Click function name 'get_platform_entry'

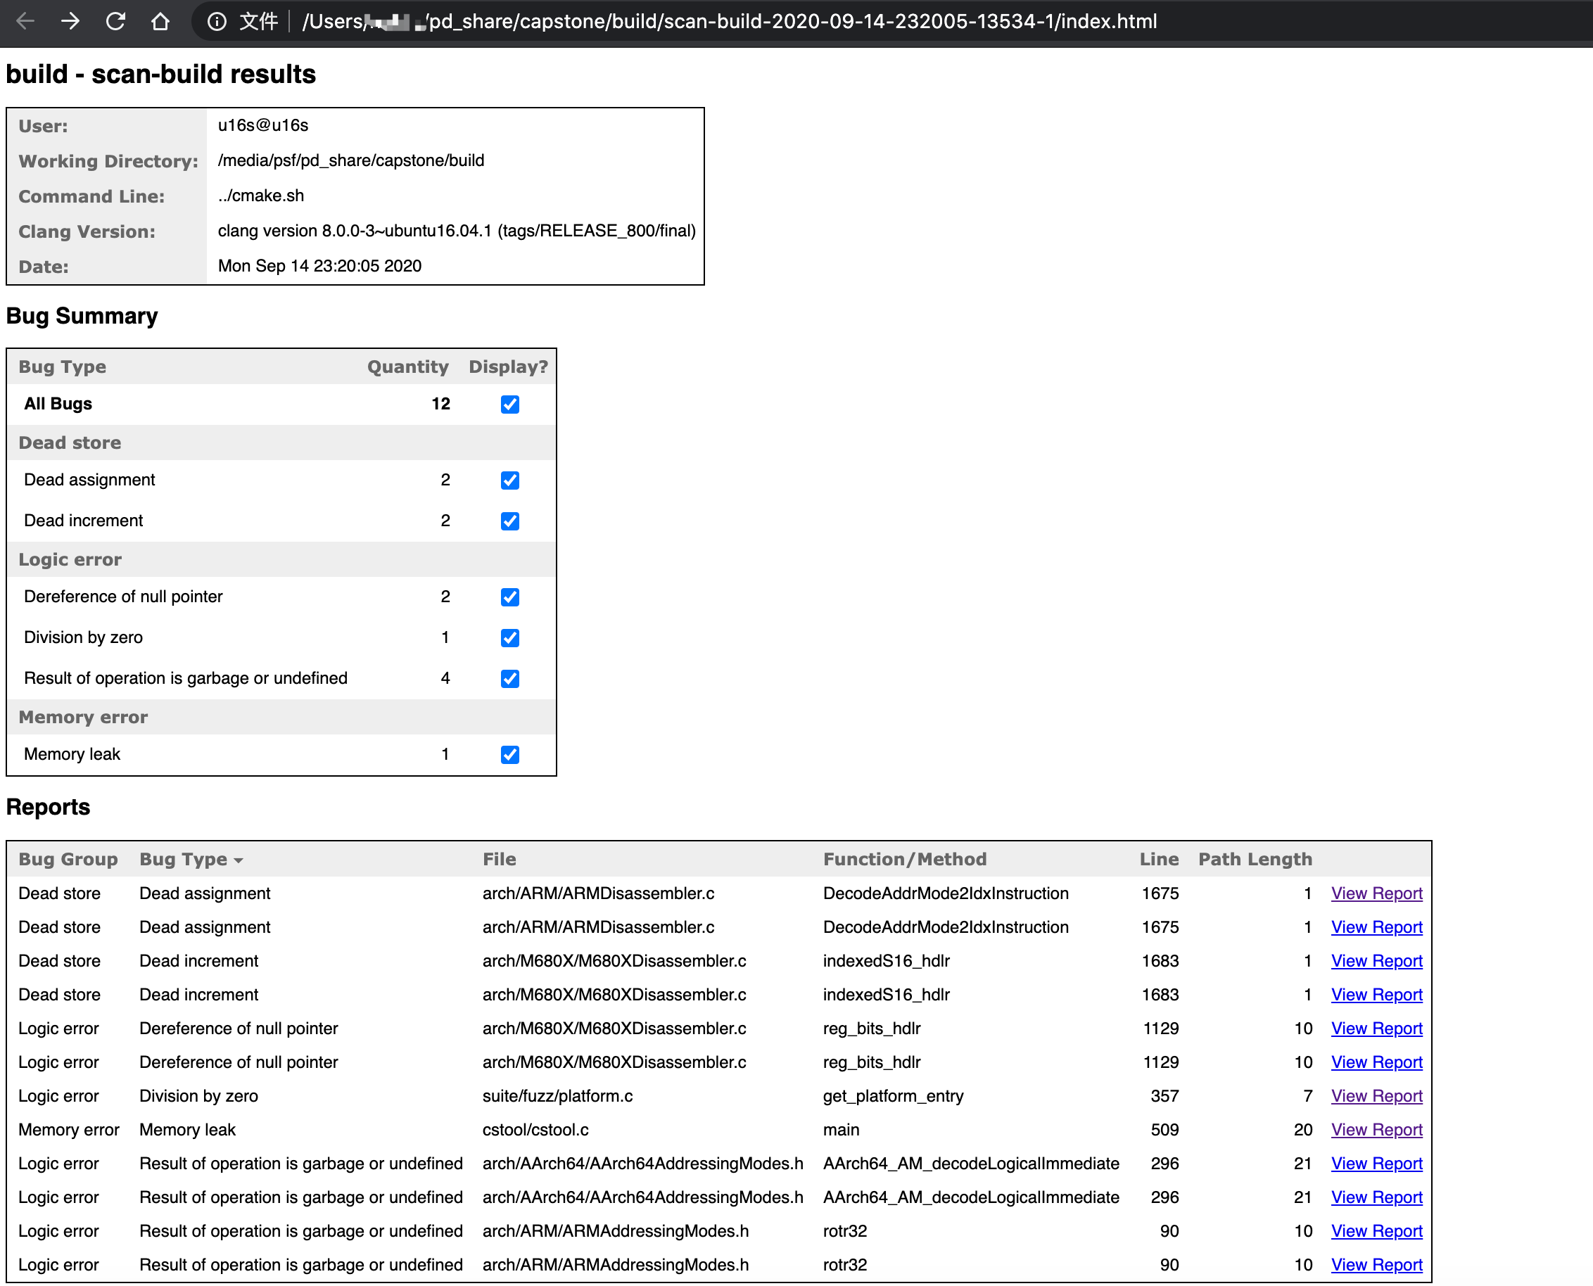893,1096
